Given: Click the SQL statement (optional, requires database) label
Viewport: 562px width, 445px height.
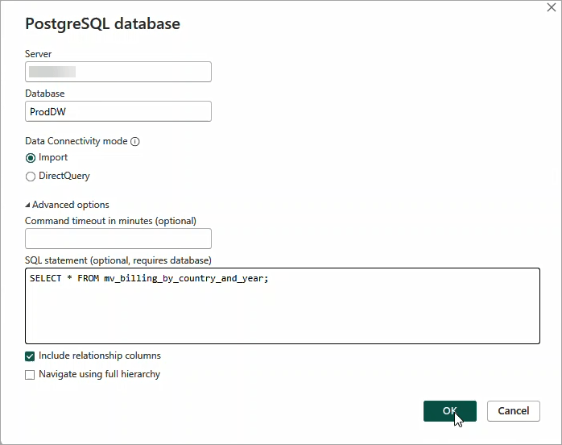Looking at the screenshot, I should (x=118, y=260).
